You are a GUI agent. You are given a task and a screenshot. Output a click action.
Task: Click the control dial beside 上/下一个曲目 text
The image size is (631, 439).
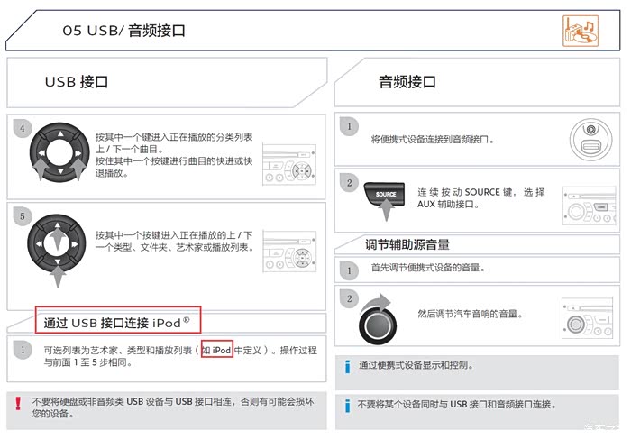coord(59,152)
